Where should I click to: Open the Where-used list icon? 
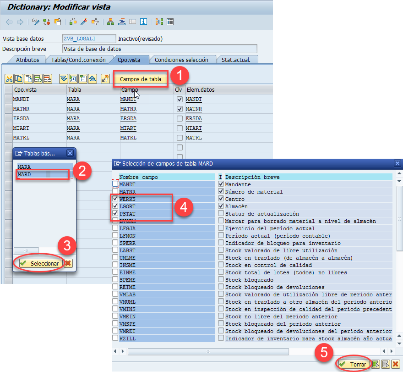click(95, 22)
